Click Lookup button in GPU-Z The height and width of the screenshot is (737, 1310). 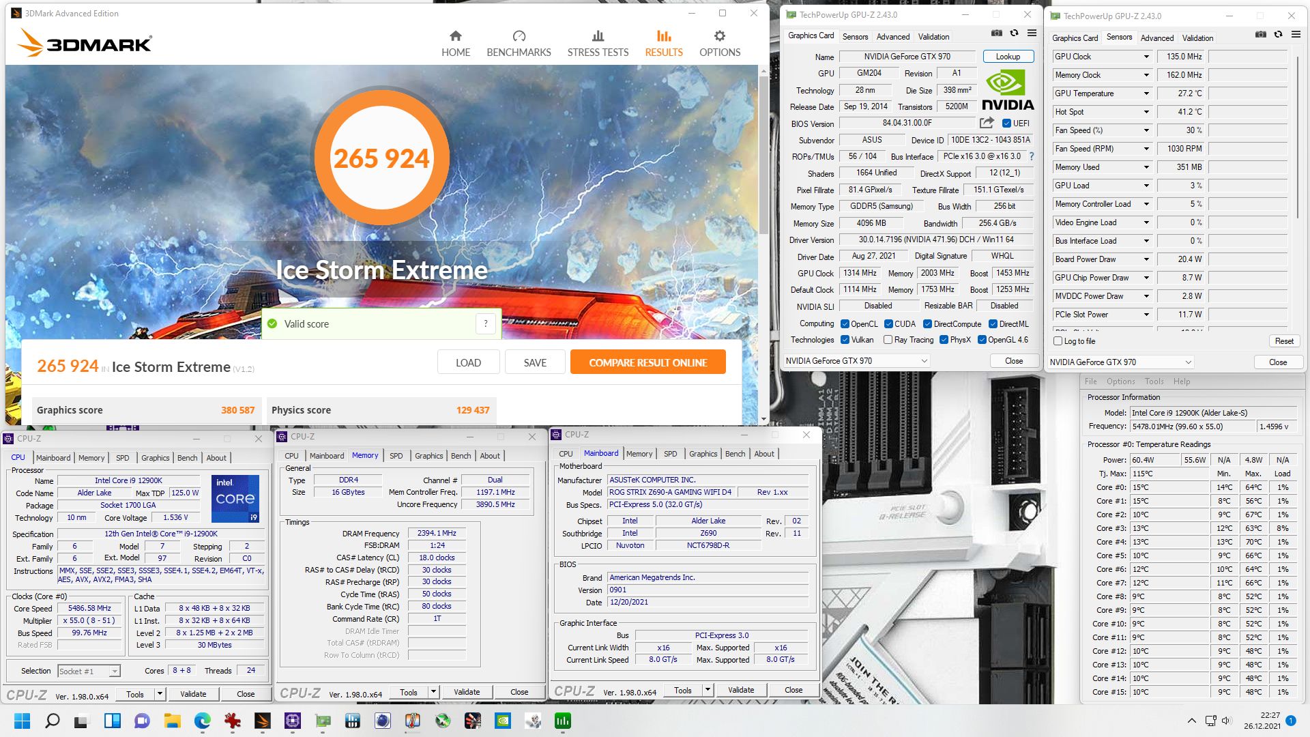(1008, 57)
